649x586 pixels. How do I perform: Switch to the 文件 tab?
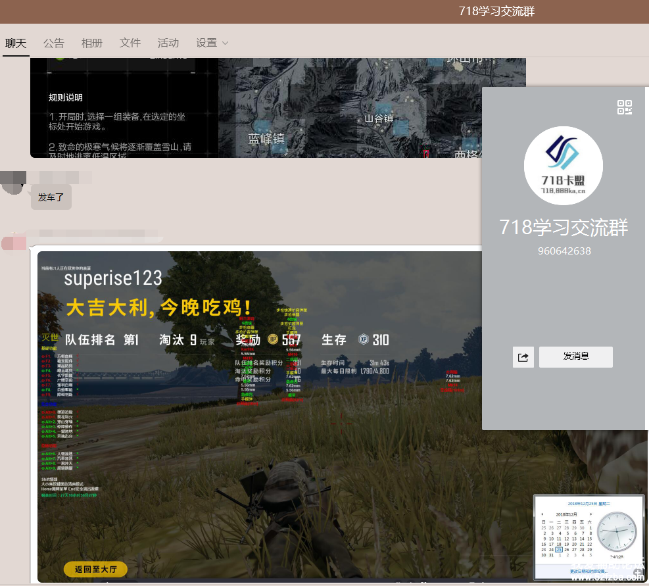130,43
